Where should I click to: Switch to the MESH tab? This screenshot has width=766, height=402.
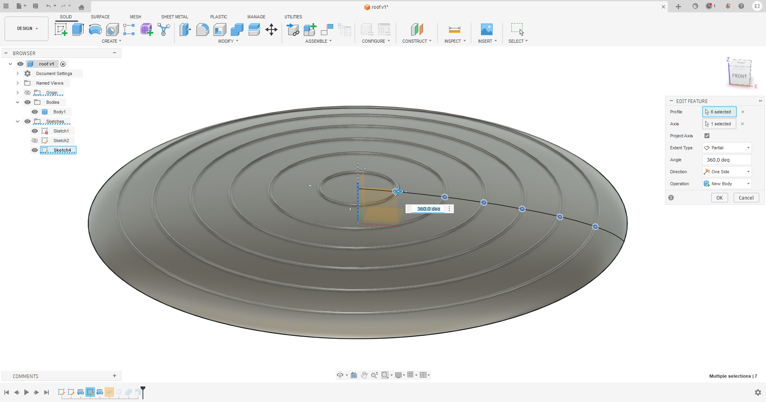pyautogui.click(x=135, y=17)
